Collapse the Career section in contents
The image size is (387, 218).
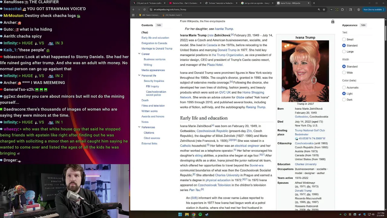pyautogui.click(x=139, y=54)
